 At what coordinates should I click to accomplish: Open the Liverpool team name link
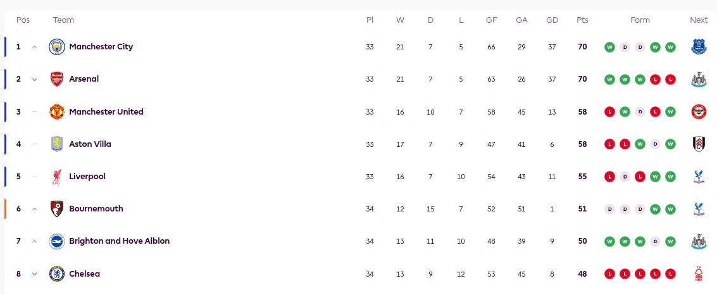click(87, 177)
